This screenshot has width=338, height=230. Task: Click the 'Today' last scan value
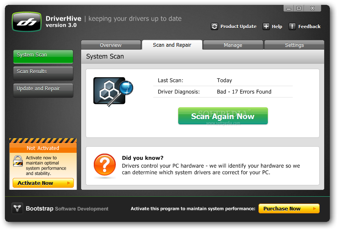click(x=224, y=80)
